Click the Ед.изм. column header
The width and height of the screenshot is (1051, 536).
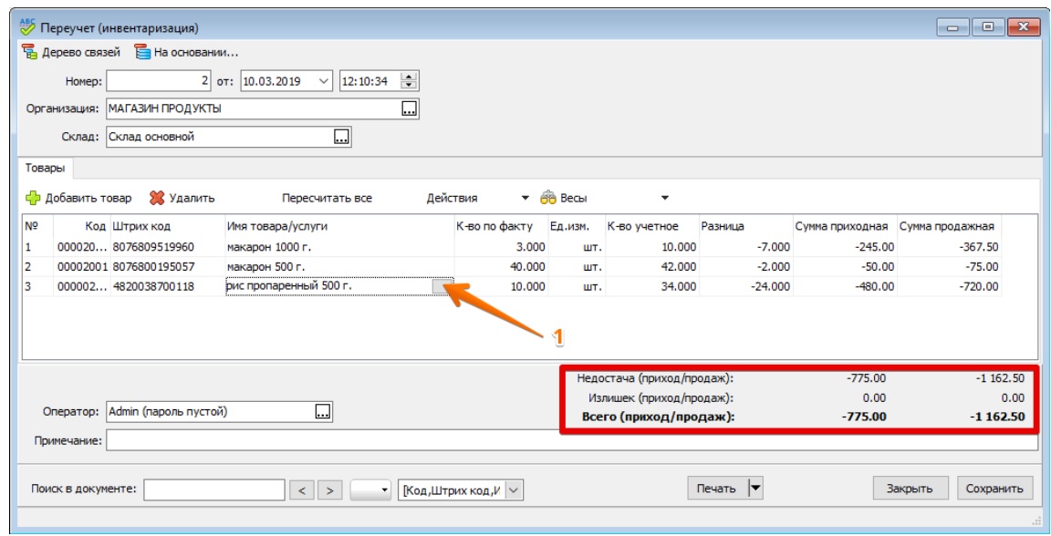pyautogui.click(x=577, y=226)
